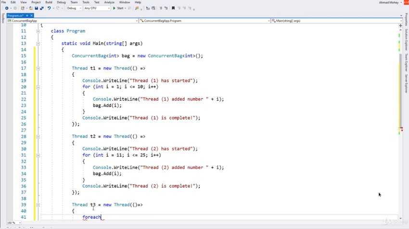
Task: Open the ConcurrentBagApp.Program type dropdown
Action: 204,21
